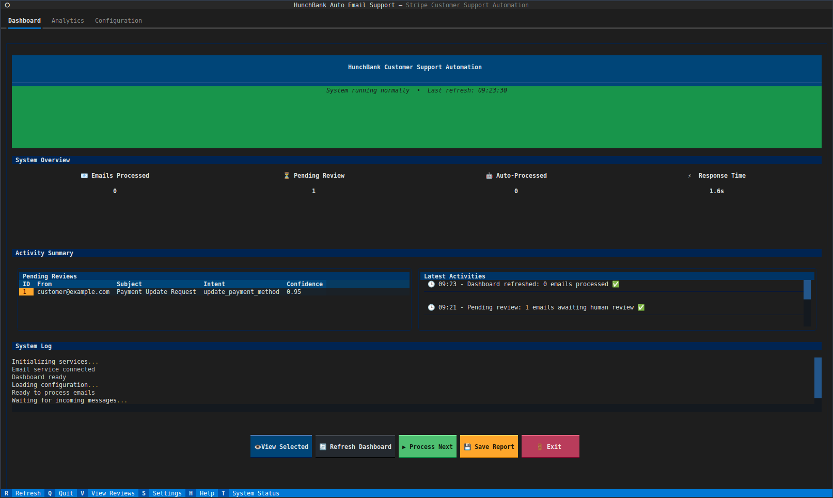Click the lightning icon beside Response Time
833x498 pixels.
click(689, 176)
